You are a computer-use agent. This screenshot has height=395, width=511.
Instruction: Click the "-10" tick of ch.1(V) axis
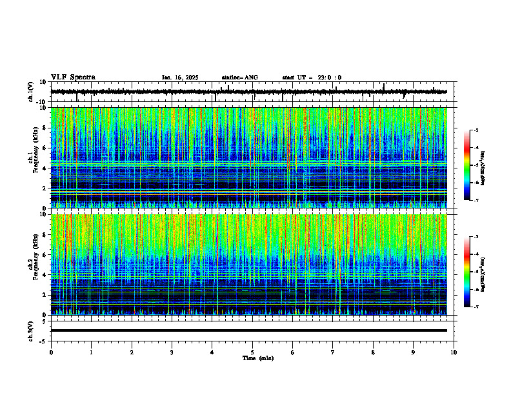(x=42, y=102)
